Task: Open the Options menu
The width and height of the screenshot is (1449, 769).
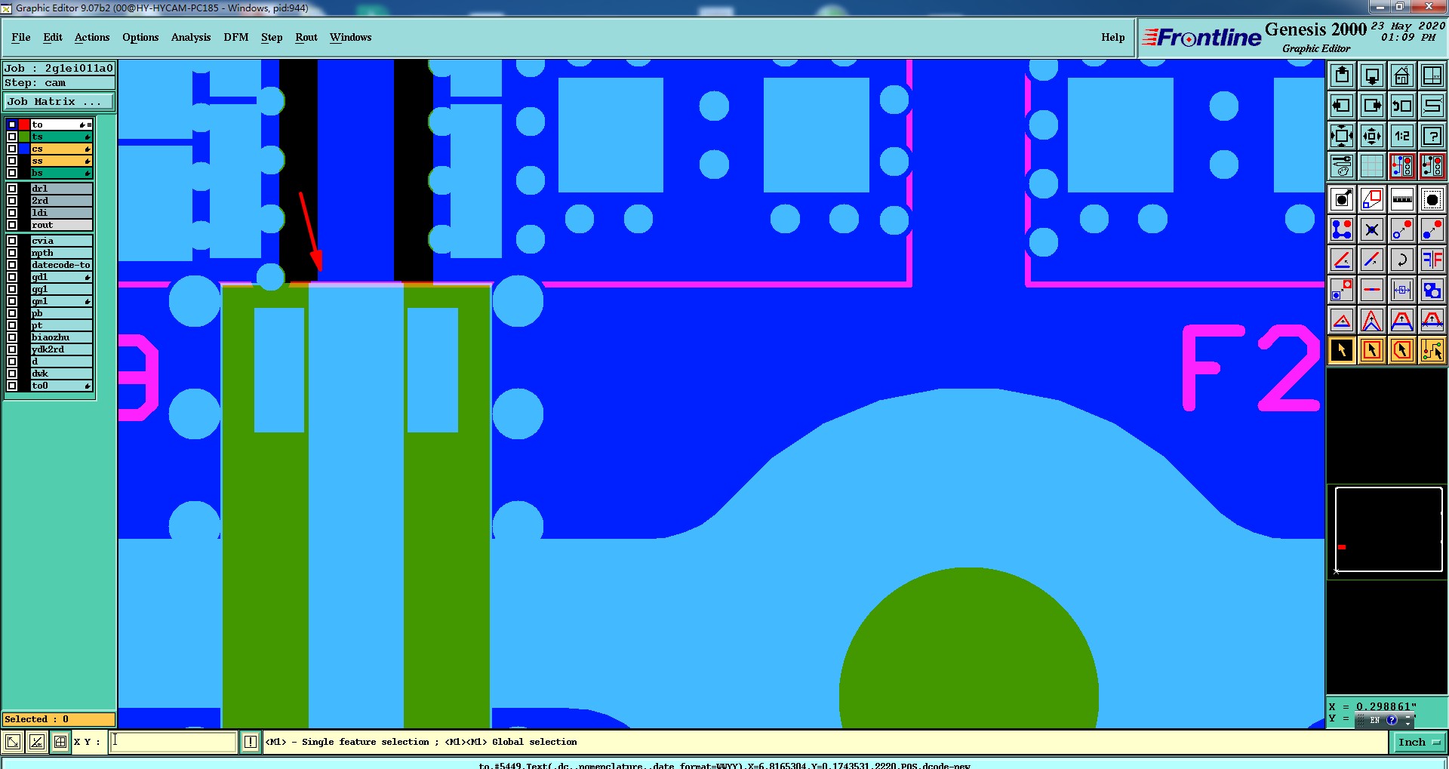Action: pyautogui.click(x=140, y=37)
